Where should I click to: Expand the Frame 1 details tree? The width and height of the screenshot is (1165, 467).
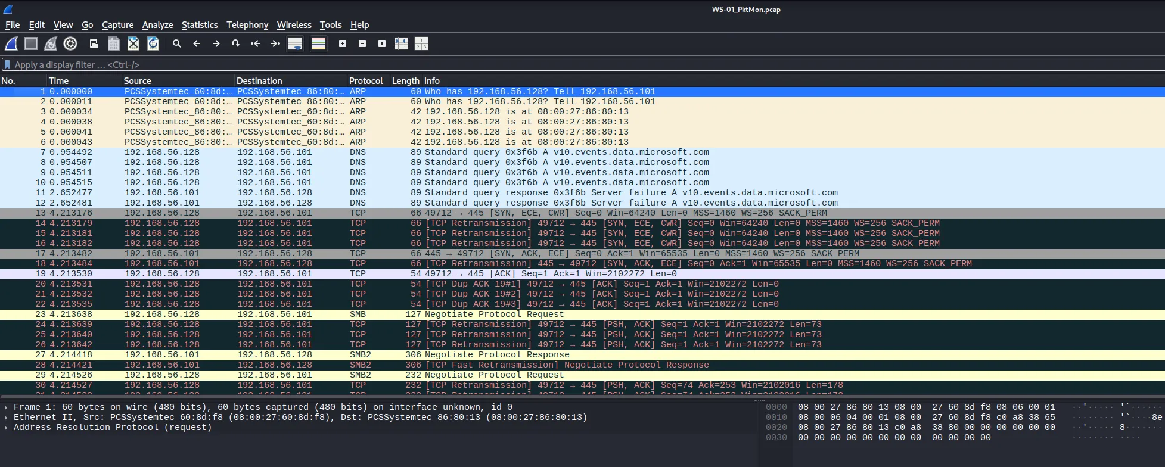[6, 407]
